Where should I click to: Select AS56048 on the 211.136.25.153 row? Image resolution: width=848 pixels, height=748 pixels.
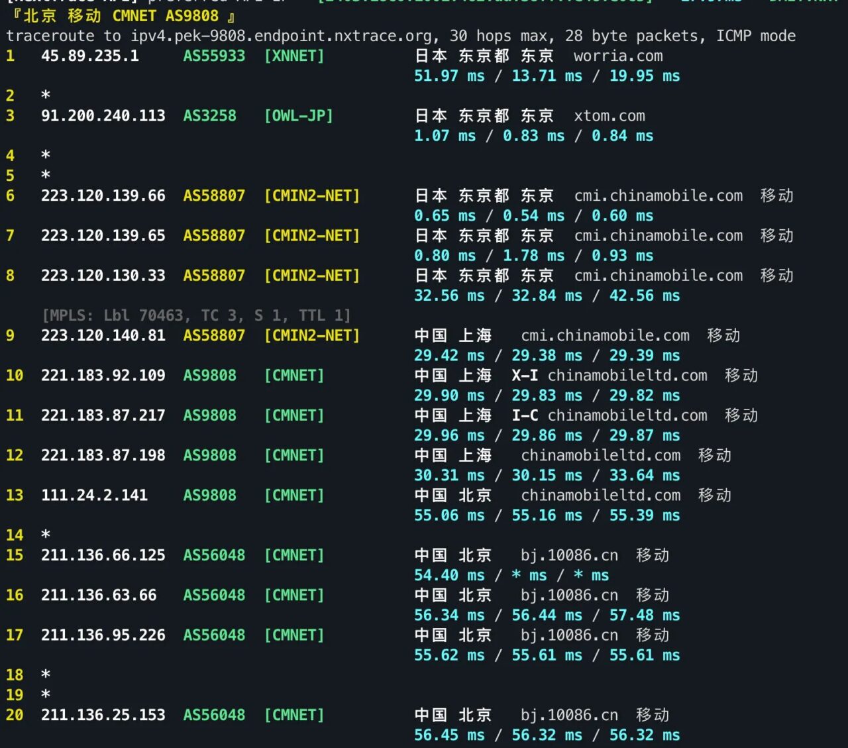214,715
